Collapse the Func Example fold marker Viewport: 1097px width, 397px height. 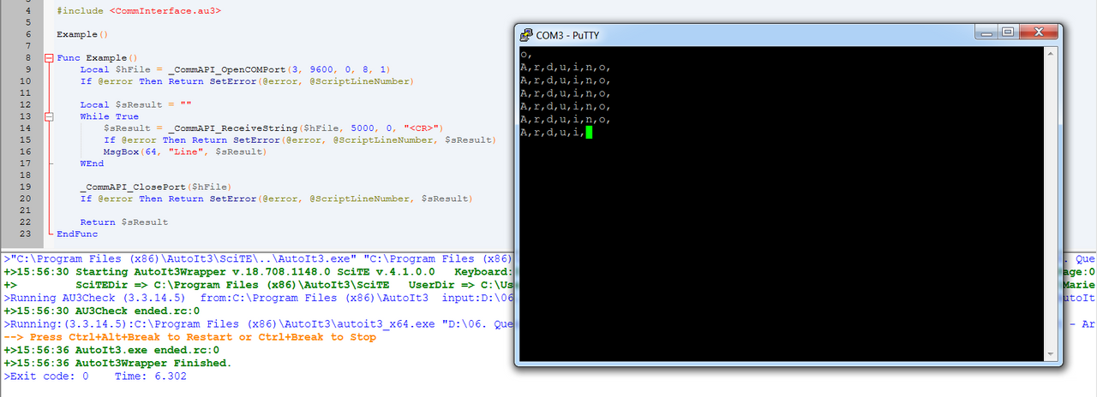(49, 58)
